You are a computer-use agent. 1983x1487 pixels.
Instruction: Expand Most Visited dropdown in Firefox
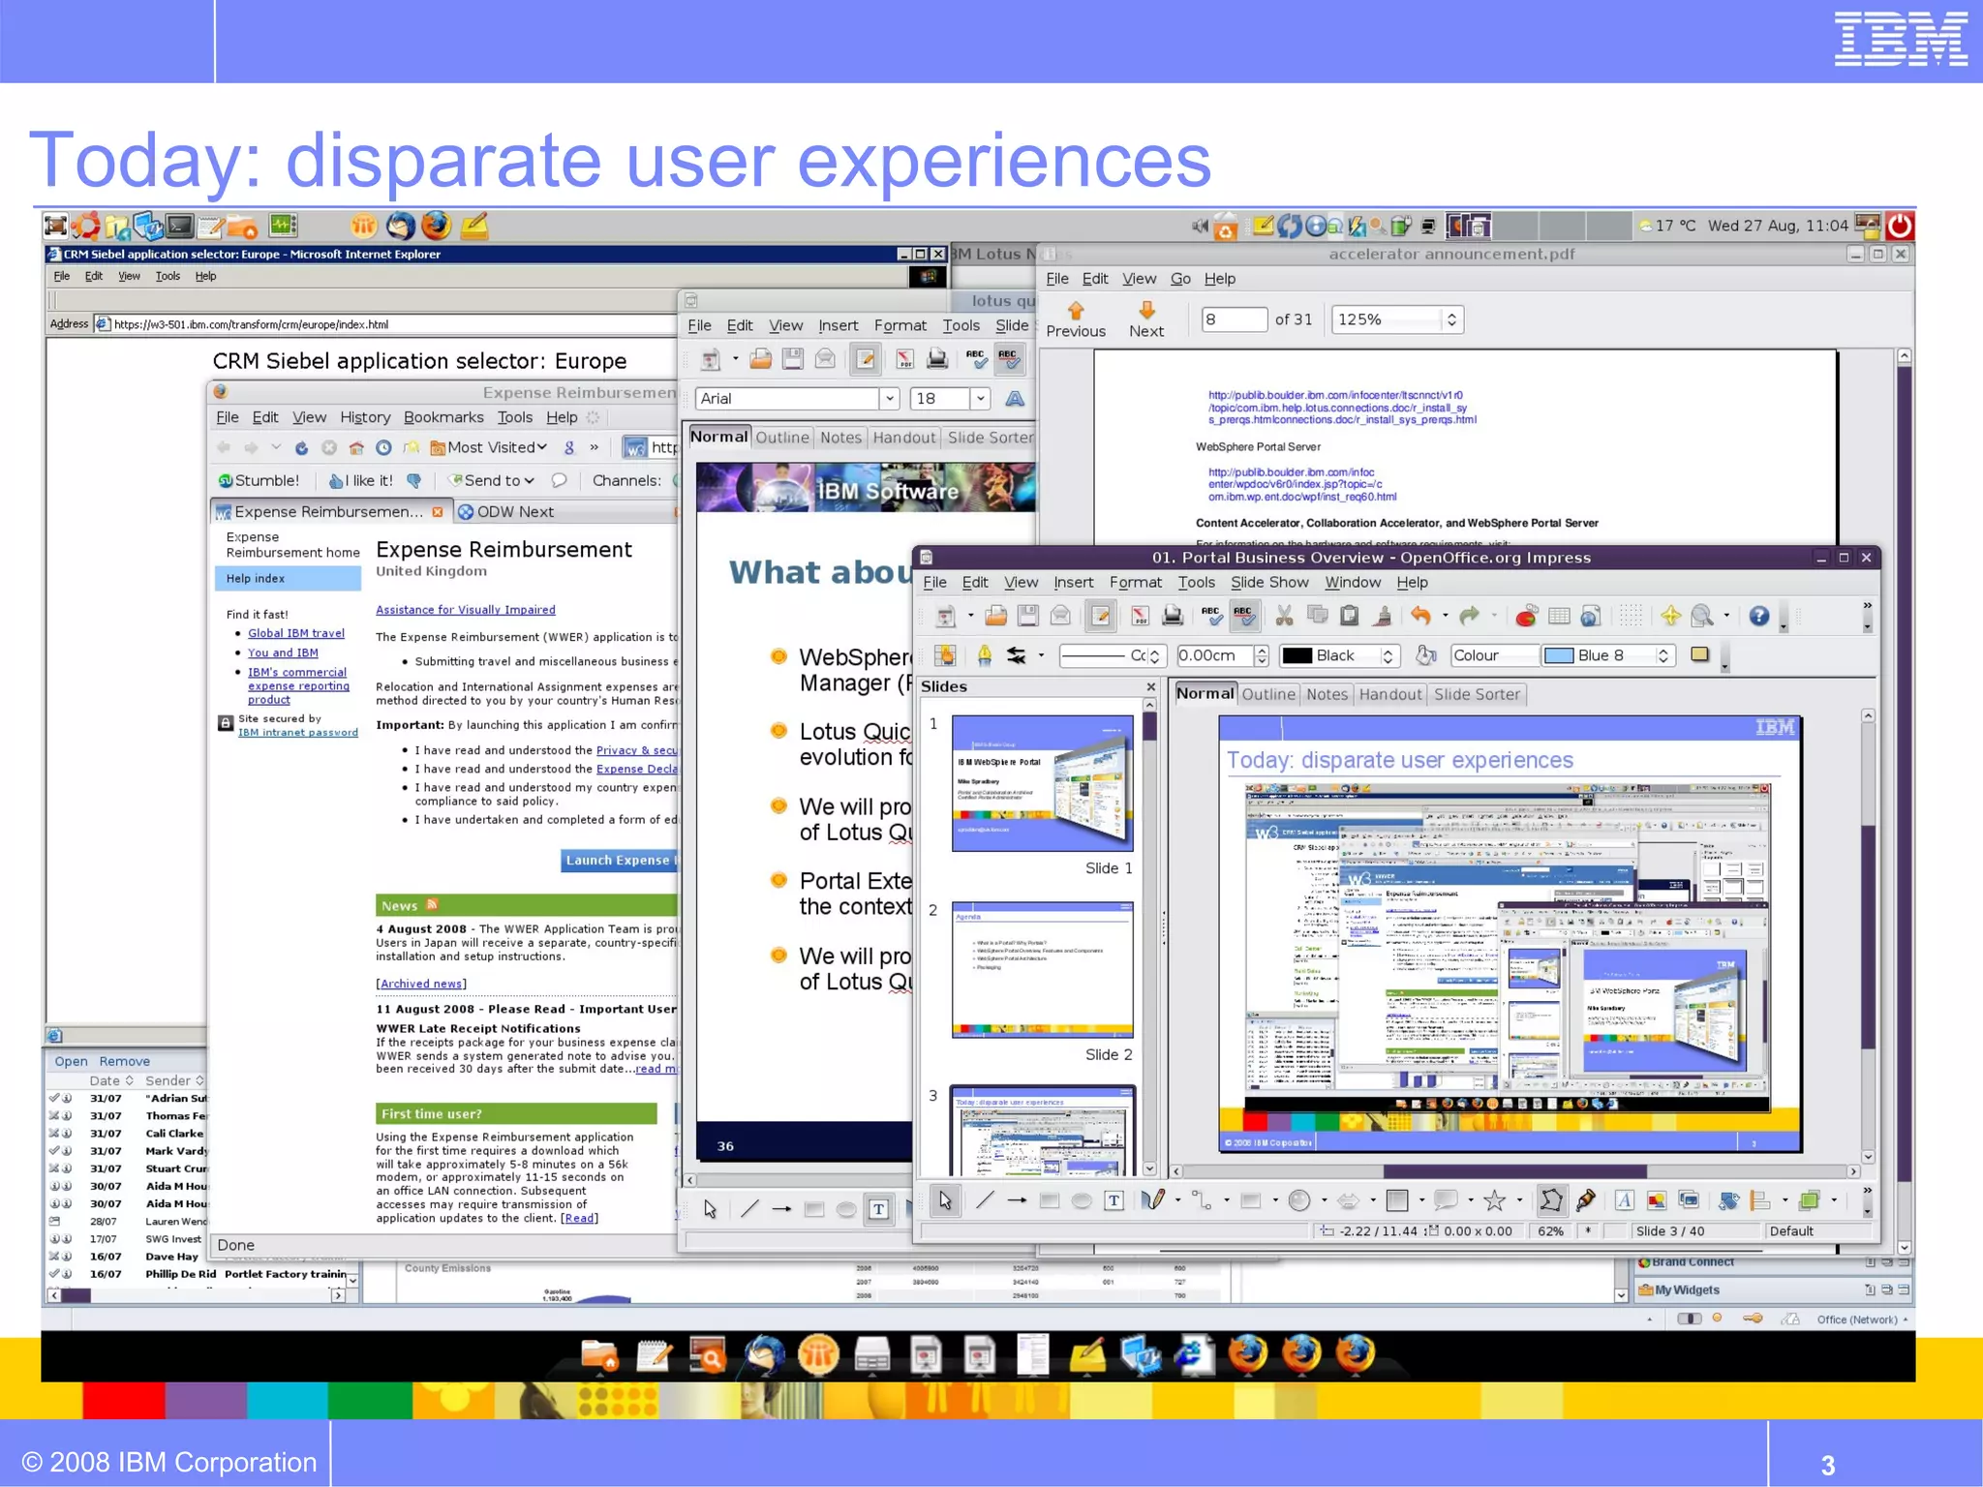pyautogui.click(x=490, y=447)
